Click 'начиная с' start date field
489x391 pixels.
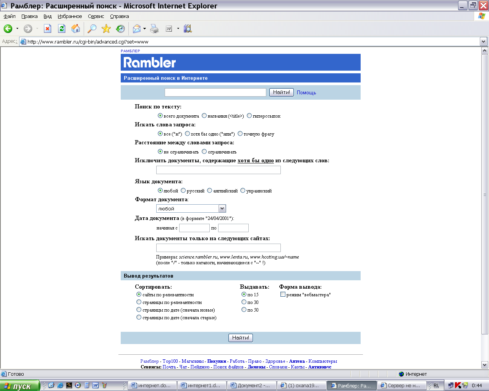click(194, 228)
